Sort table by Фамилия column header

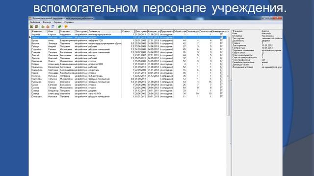click(x=39, y=31)
